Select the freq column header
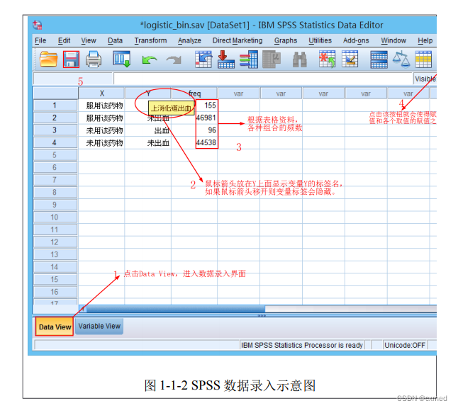This screenshot has width=458, height=408. coord(194,93)
